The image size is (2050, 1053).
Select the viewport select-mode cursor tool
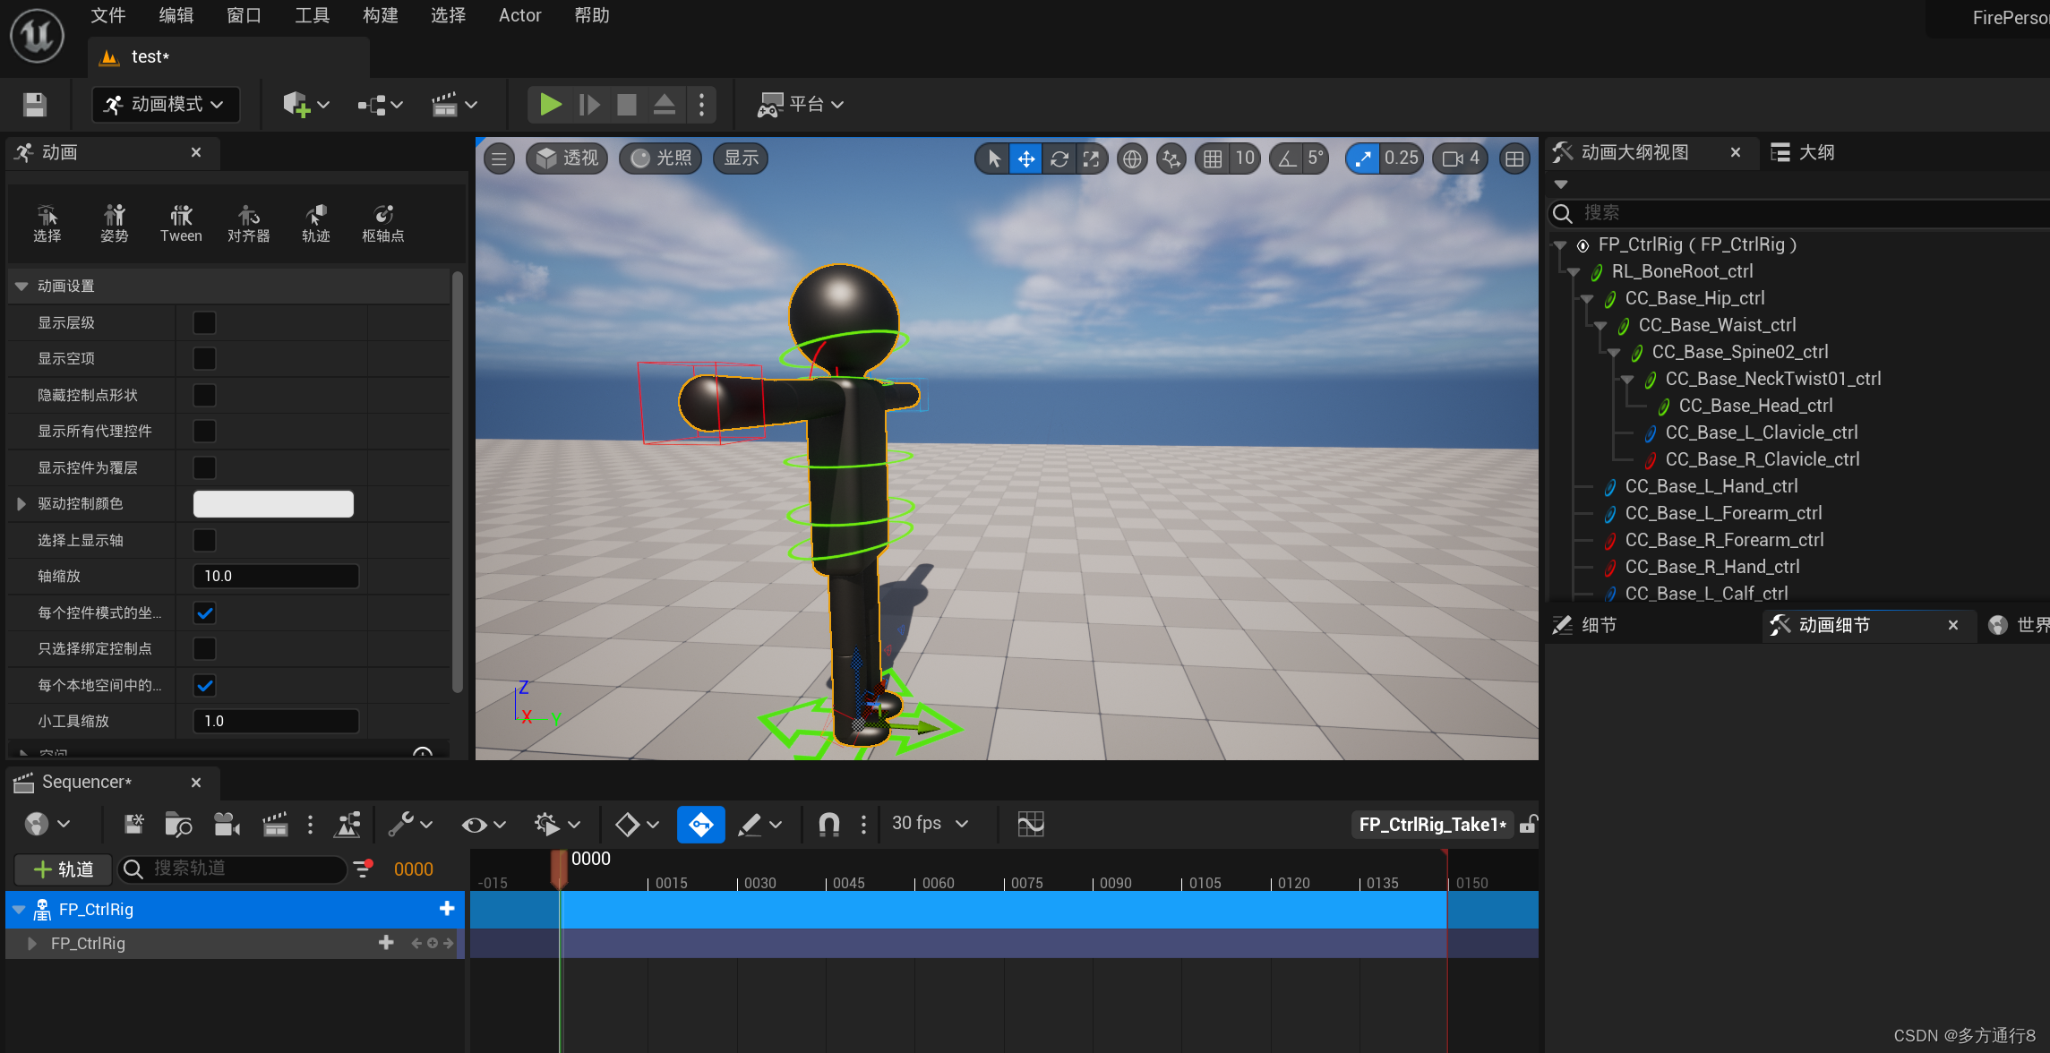click(x=993, y=159)
